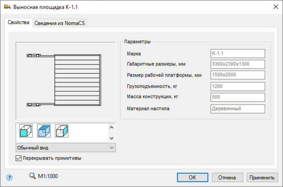Viewport: 283px width, 187px height.
Task: Click the Масса конструкции field 500
Action: 238,97
